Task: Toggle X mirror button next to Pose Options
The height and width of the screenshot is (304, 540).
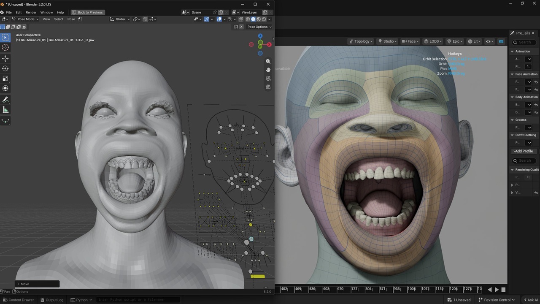Action: tap(241, 27)
